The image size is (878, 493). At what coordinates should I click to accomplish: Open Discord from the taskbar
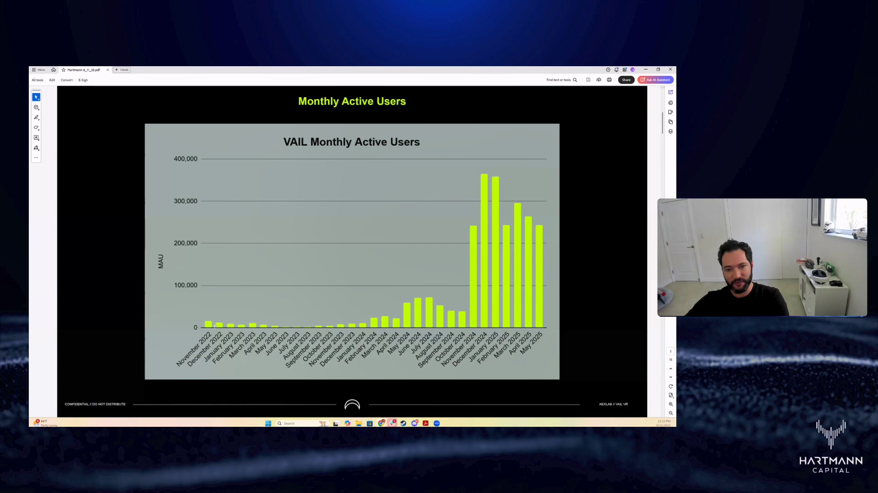click(x=414, y=423)
